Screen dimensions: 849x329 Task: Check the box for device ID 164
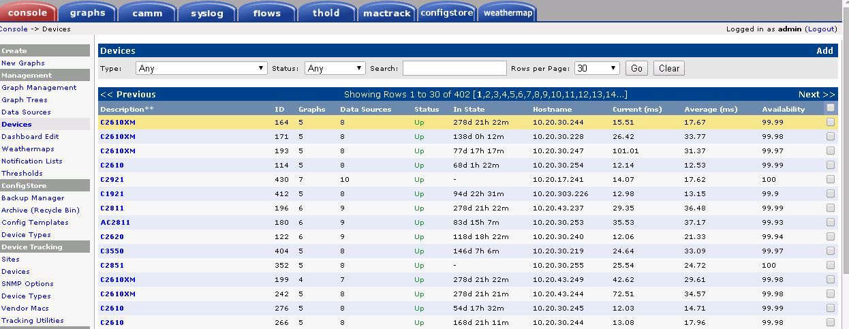point(830,122)
